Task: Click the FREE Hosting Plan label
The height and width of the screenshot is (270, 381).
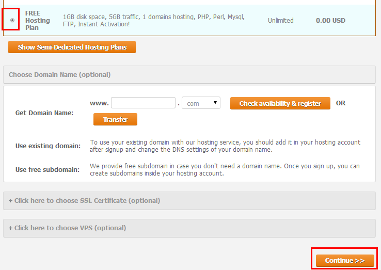Action: tap(37, 21)
